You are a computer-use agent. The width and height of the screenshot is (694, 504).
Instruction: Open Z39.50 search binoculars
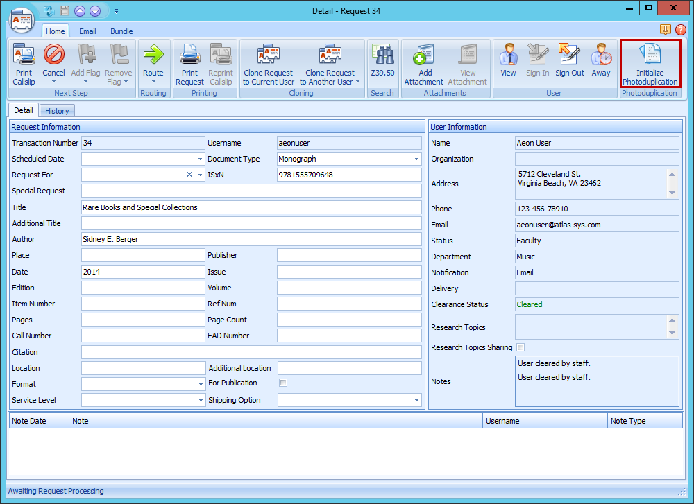(382, 55)
